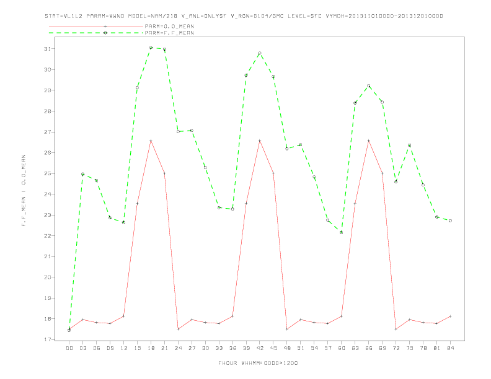The image size is (491, 379).
Task: Click the FHOUR VHHMM:0000>1200 axis title
Action: (x=258, y=363)
